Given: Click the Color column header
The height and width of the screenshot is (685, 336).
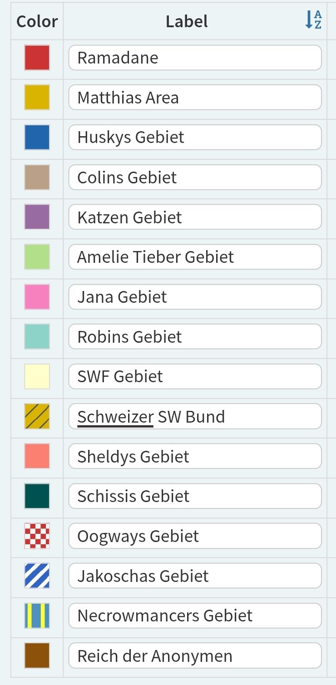Looking at the screenshot, I should tap(37, 21).
